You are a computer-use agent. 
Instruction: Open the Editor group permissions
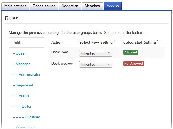click(x=22, y=106)
